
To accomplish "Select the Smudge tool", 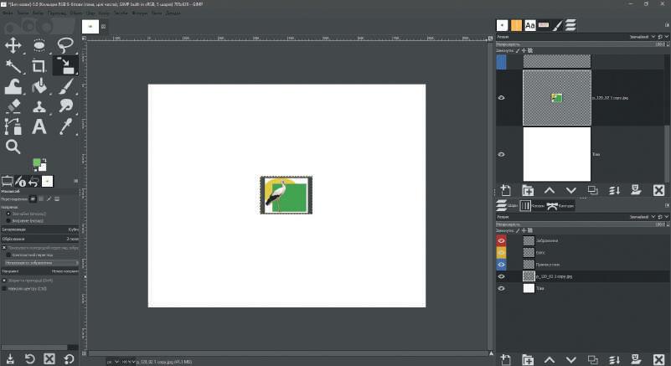I will 65,106.
